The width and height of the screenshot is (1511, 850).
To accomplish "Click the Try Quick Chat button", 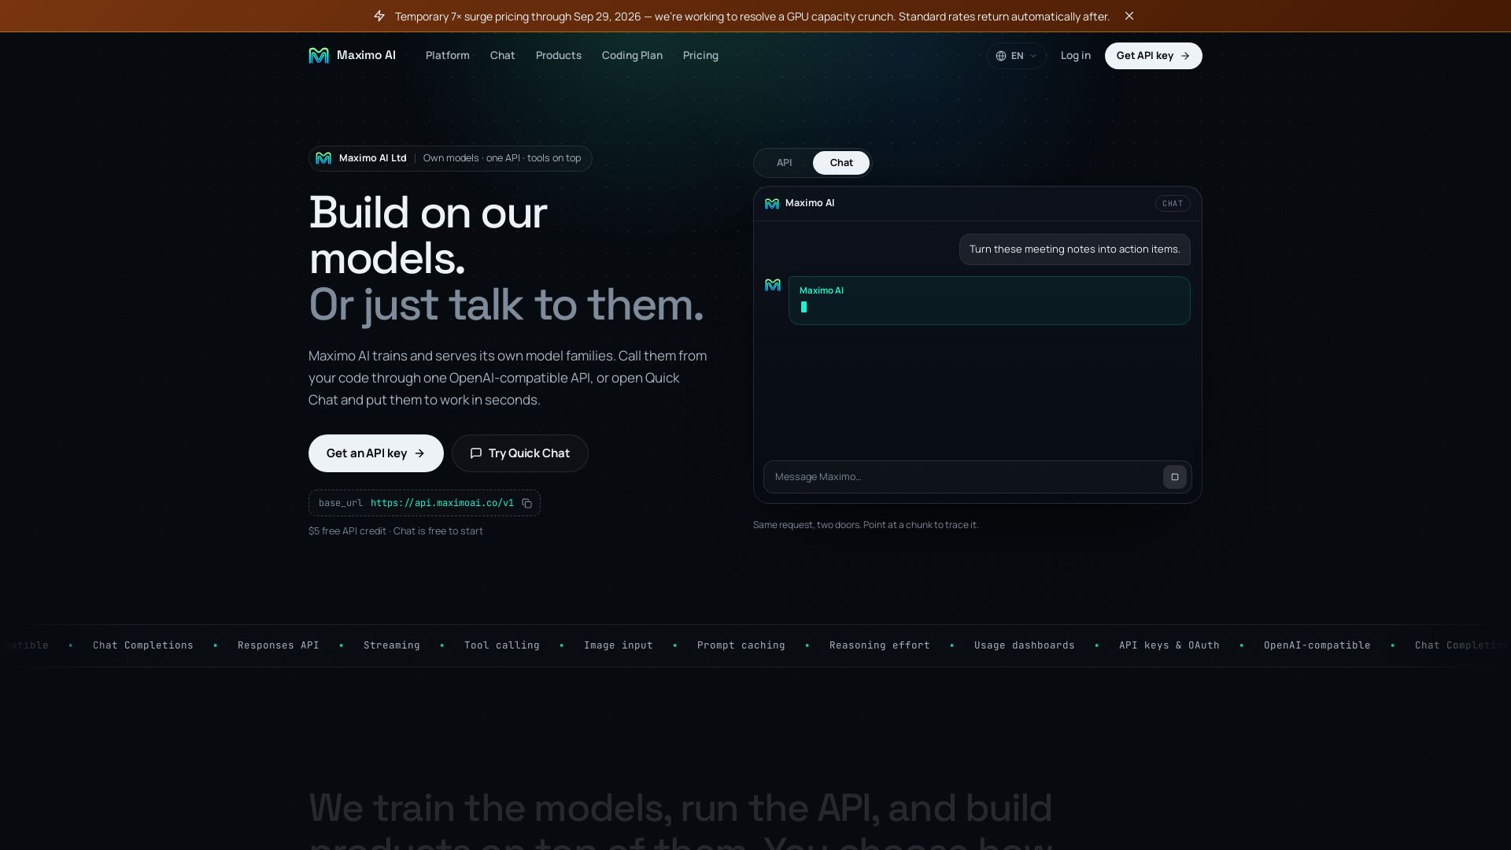I will coord(520,453).
